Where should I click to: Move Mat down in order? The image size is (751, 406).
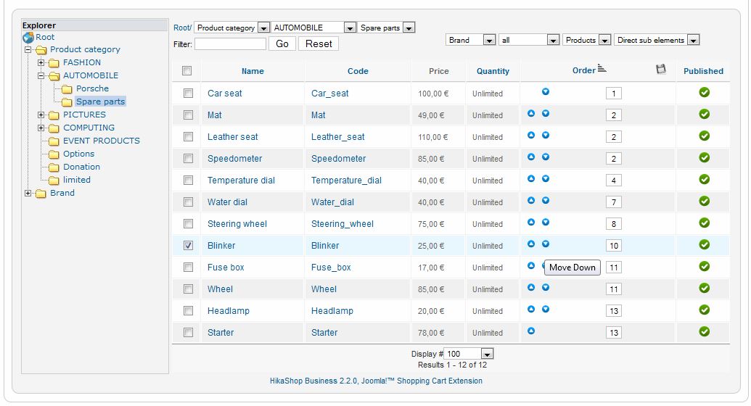tap(546, 114)
